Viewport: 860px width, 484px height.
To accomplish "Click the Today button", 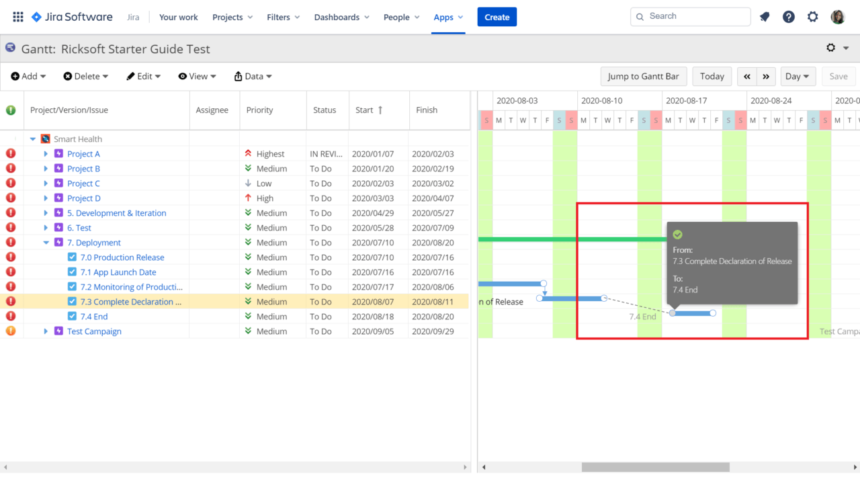I will pos(712,76).
